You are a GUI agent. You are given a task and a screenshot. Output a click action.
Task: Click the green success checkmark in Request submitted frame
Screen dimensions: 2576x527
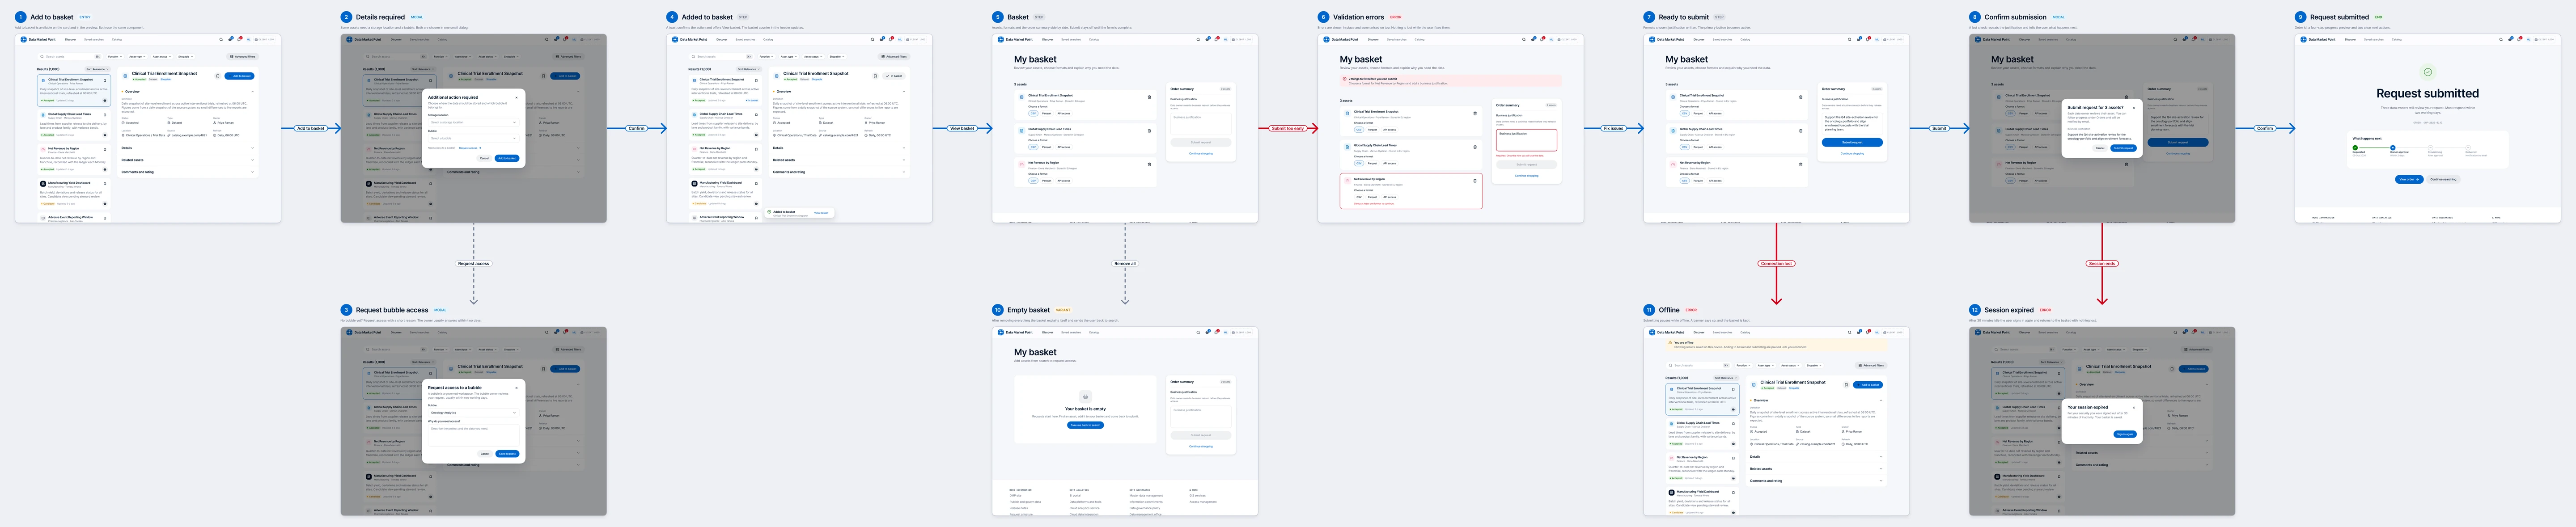[x=2428, y=72]
